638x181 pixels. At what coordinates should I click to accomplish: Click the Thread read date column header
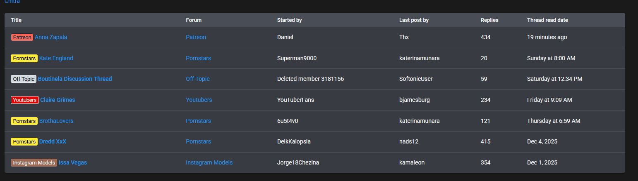547,20
